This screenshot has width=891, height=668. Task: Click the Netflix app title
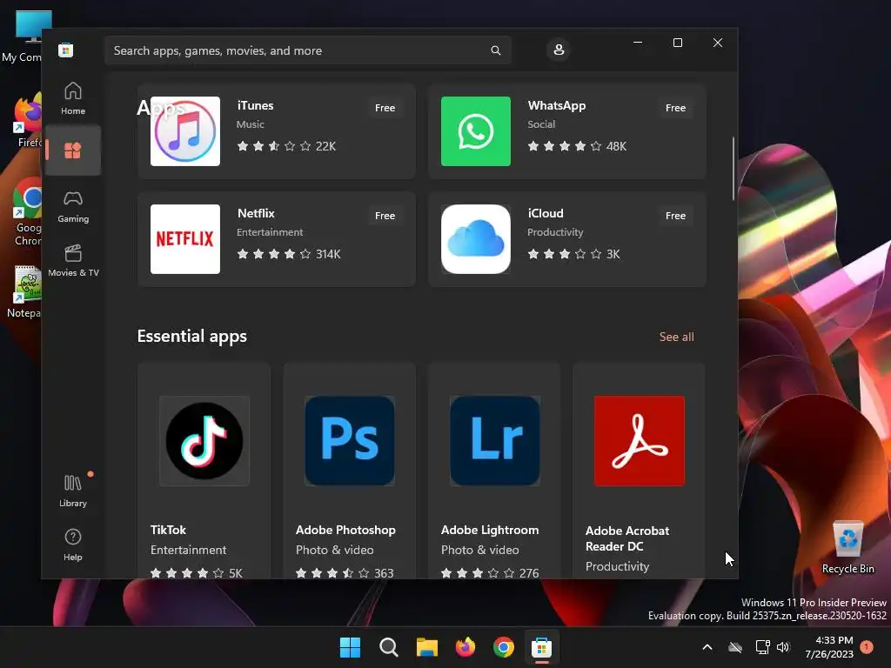pos(256,214)
